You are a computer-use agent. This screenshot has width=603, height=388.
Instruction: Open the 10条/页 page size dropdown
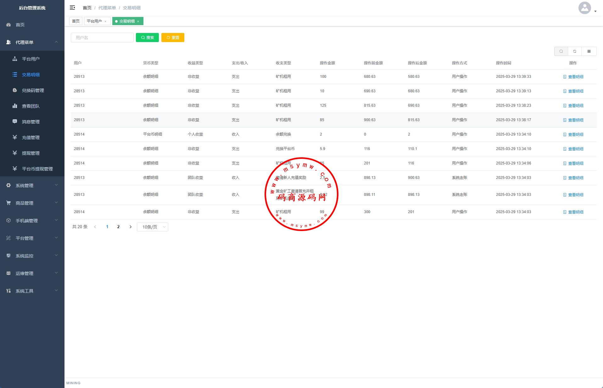click(x=153, y=227)
